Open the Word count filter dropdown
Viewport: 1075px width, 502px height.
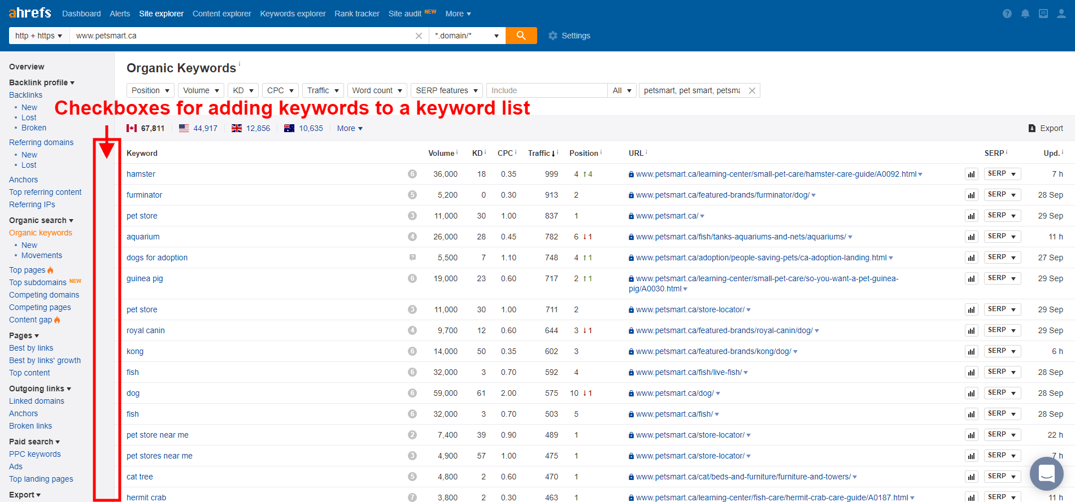pyautogui.click(x=377, y=90)
